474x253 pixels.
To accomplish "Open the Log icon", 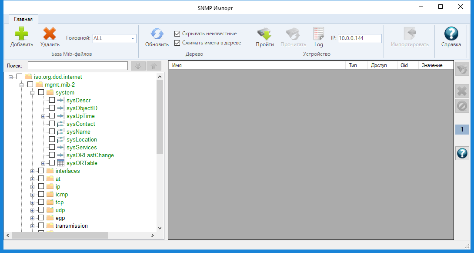I will pos(319,33).
